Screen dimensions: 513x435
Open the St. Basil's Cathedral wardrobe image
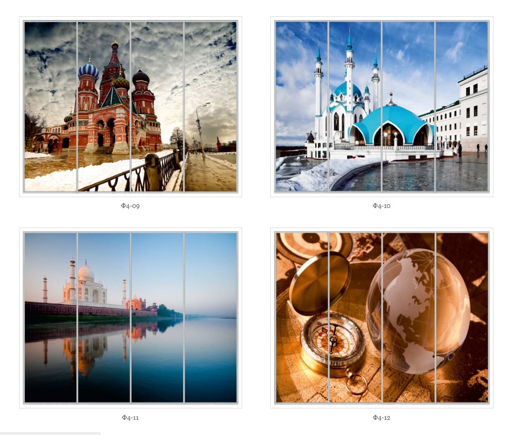pos(131,107)
